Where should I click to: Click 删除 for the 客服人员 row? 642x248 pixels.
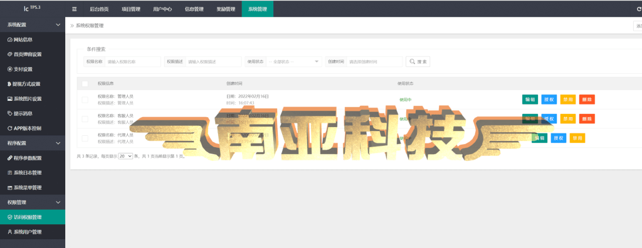click(x=587, y=119)
